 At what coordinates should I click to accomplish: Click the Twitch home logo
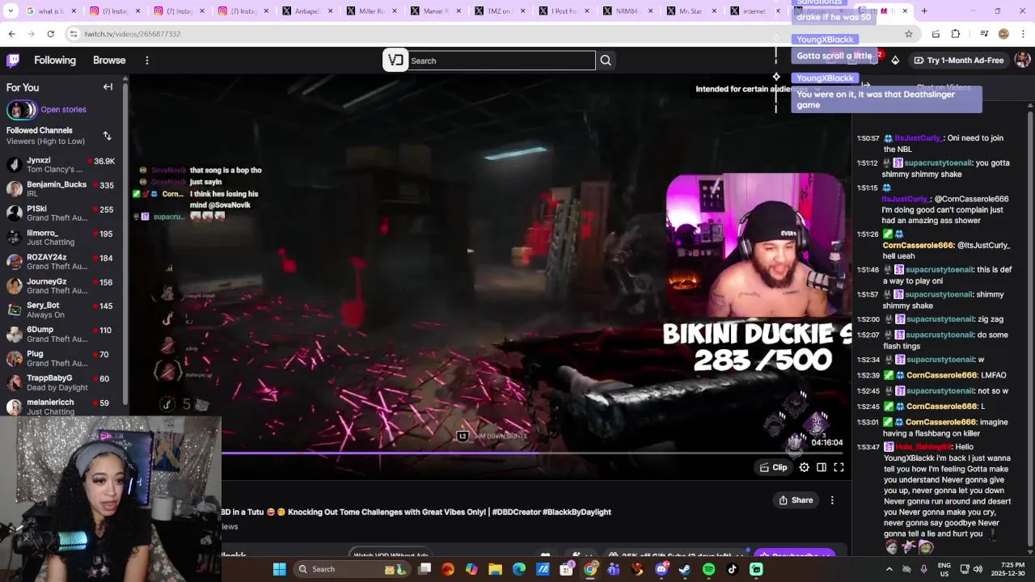(x=13, y=61)
